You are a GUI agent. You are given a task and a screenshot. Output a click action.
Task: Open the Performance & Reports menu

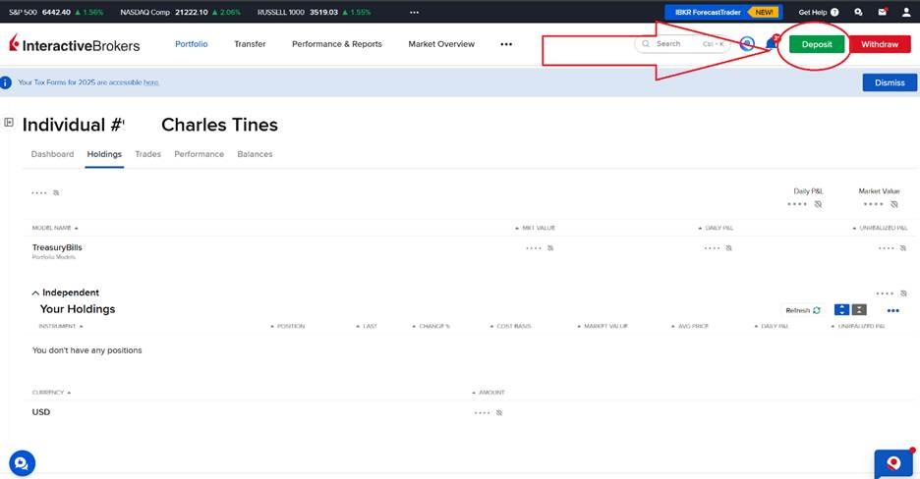(336, 44)
